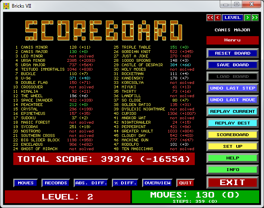
Task: Click the double-left arrow level button
Action: coord(210,18)
